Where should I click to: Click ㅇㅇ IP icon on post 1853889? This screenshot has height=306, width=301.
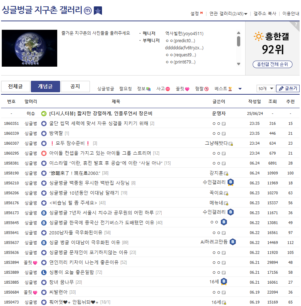click(x=224, y=273)
